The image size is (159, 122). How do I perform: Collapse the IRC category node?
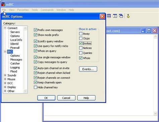(5, 51)
